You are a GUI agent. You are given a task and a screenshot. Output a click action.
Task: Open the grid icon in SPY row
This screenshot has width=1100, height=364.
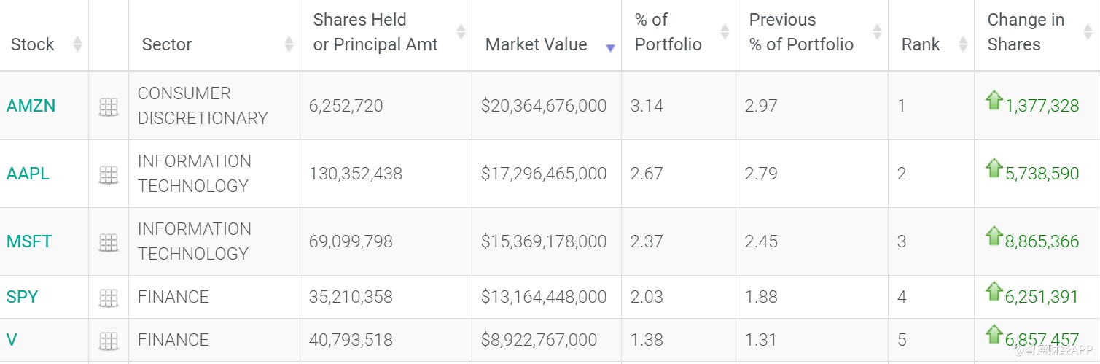[x=108, y=298]
